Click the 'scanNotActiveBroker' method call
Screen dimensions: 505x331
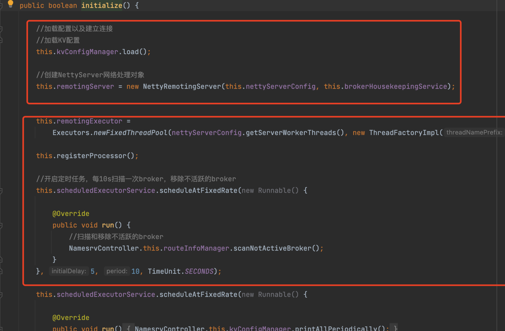point(272,248)
